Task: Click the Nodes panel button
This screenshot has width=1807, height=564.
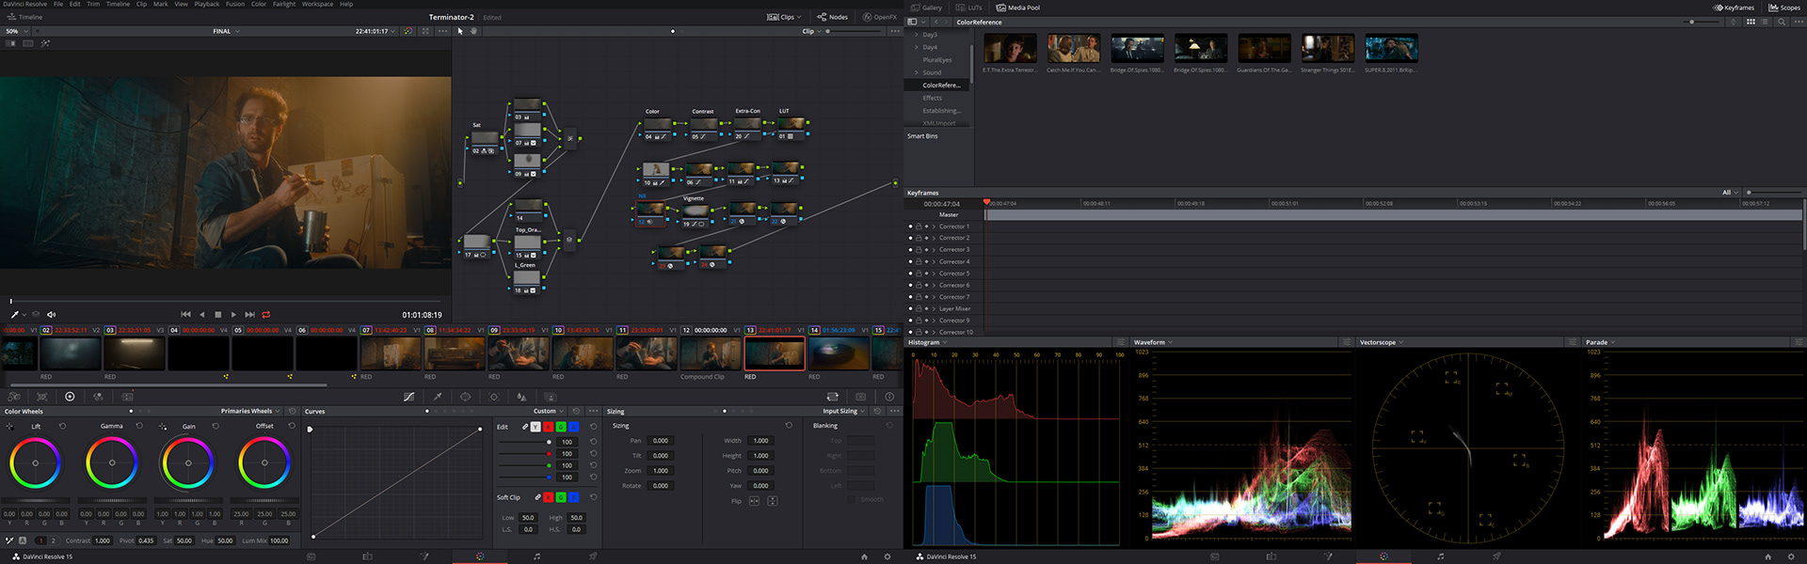Action: click(832, 17)
